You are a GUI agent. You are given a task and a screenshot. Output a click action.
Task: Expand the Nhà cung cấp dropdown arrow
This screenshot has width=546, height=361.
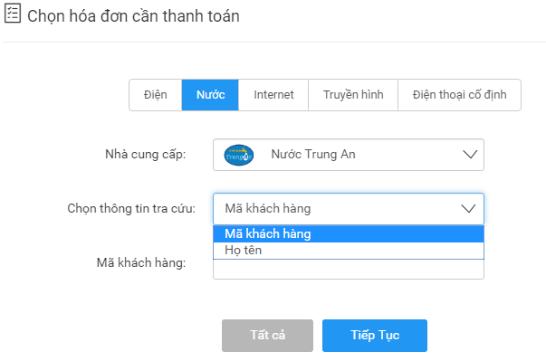[470, 155]
